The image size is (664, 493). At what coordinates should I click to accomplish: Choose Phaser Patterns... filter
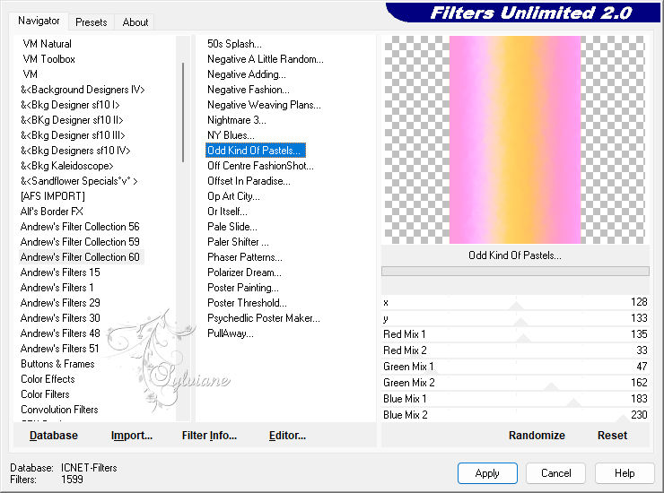click(245, 257)
